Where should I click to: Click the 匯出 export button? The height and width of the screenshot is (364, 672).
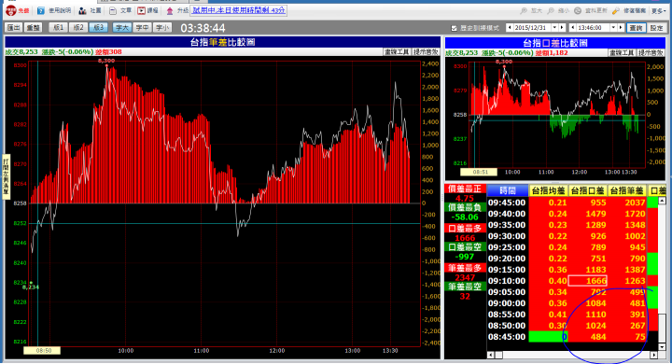[14, 27]
